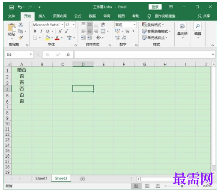Click the 登录 sign-in button
The image size is (221, 192).
[x=155, y=7]
